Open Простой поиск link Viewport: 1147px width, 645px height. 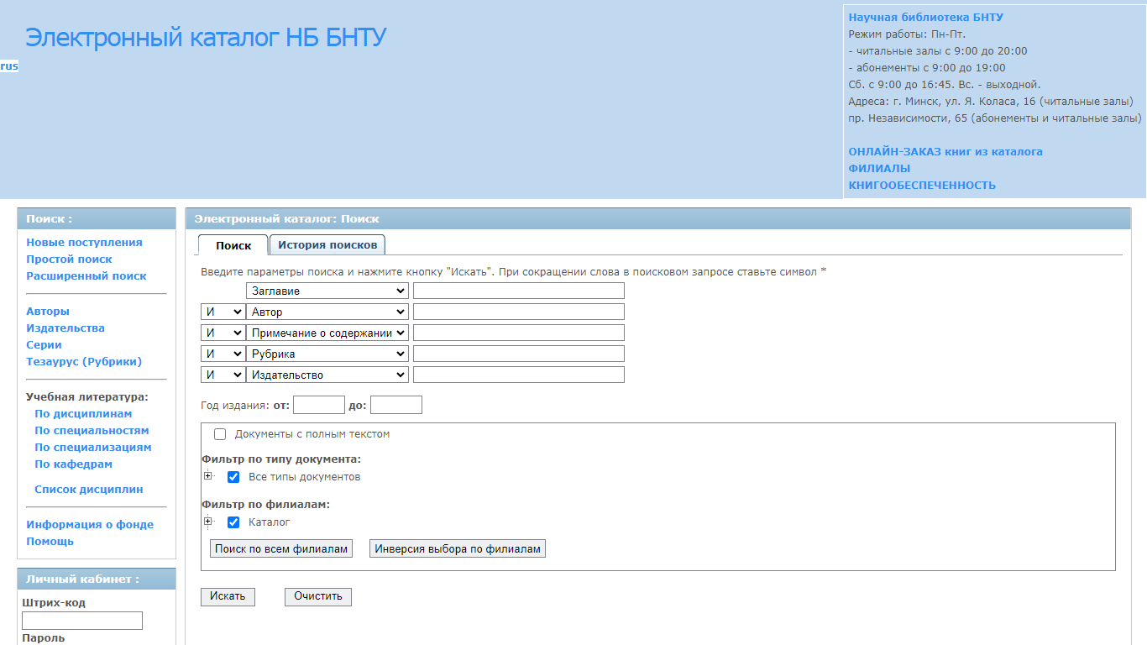[x=69, y=260]
